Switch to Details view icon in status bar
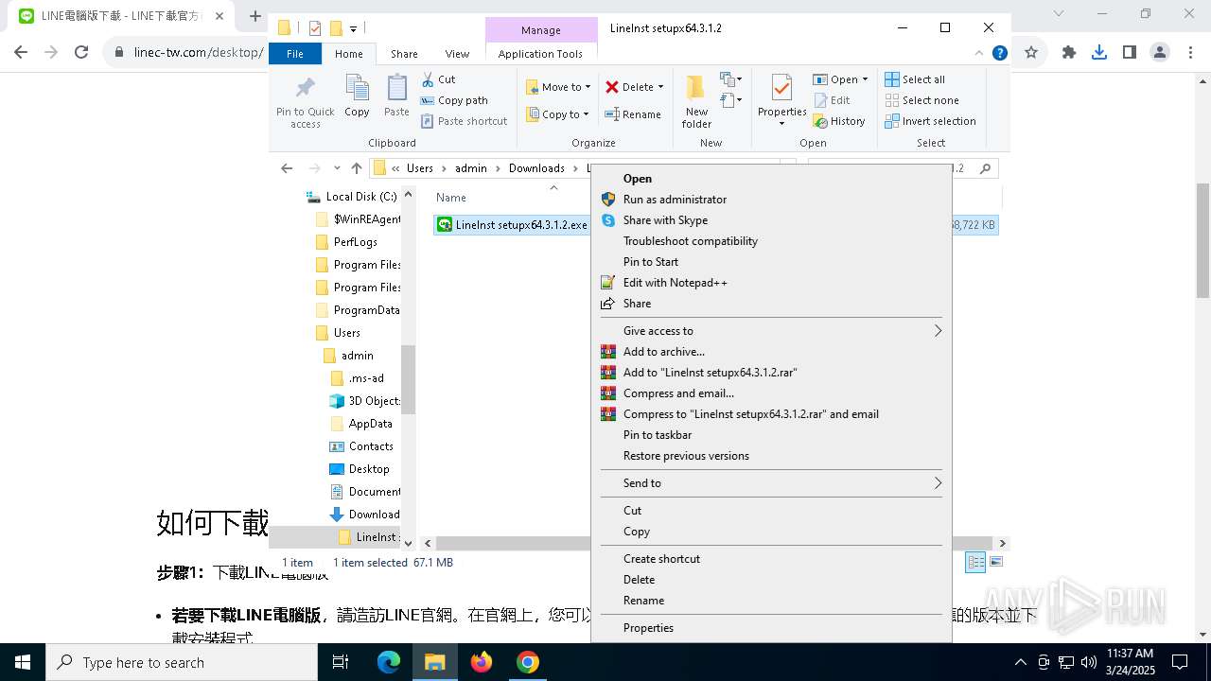 click(975, 562)
